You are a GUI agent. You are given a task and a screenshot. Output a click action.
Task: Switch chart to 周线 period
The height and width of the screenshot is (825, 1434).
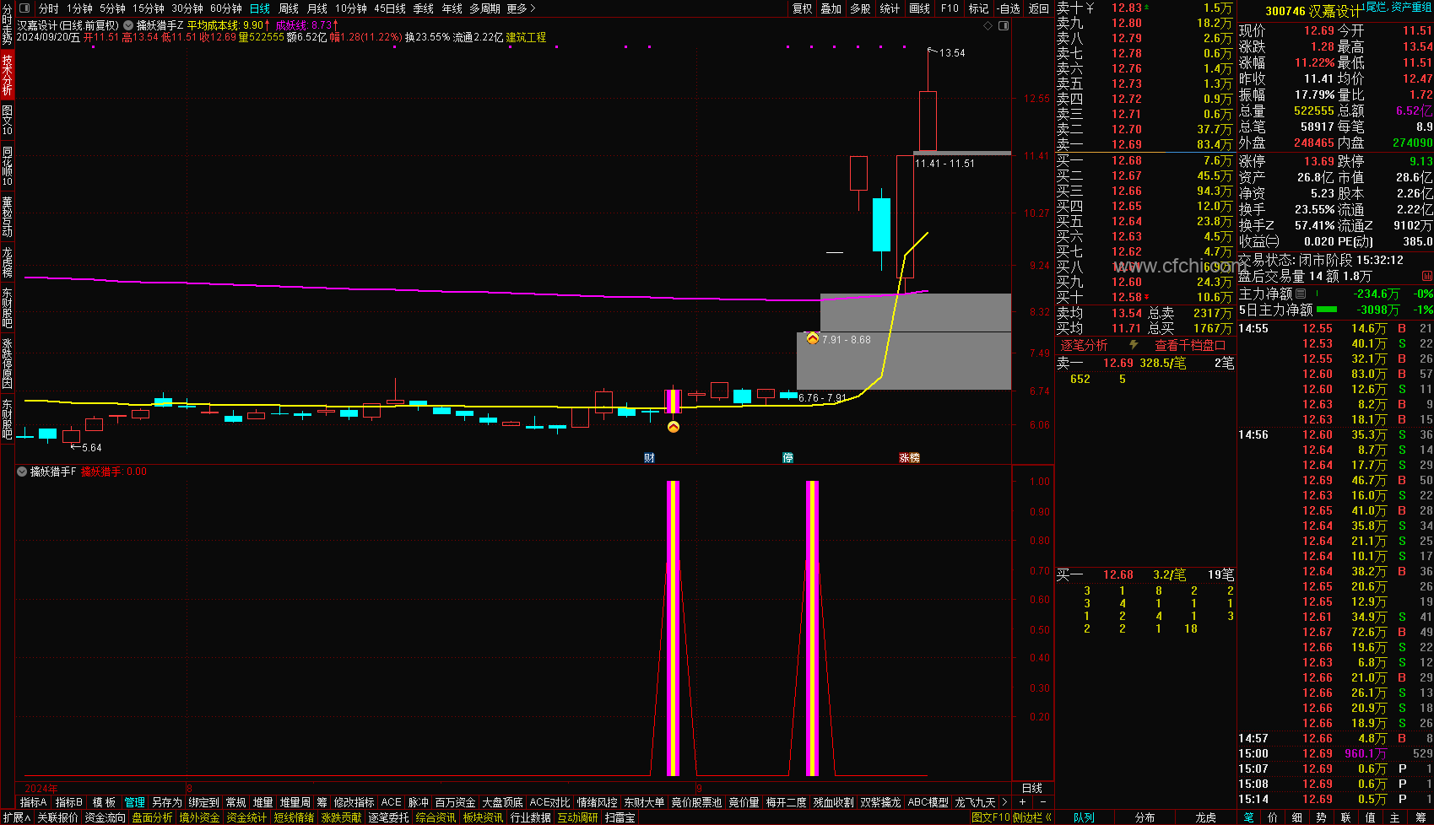pyautogui.click(x=288, y=8)
